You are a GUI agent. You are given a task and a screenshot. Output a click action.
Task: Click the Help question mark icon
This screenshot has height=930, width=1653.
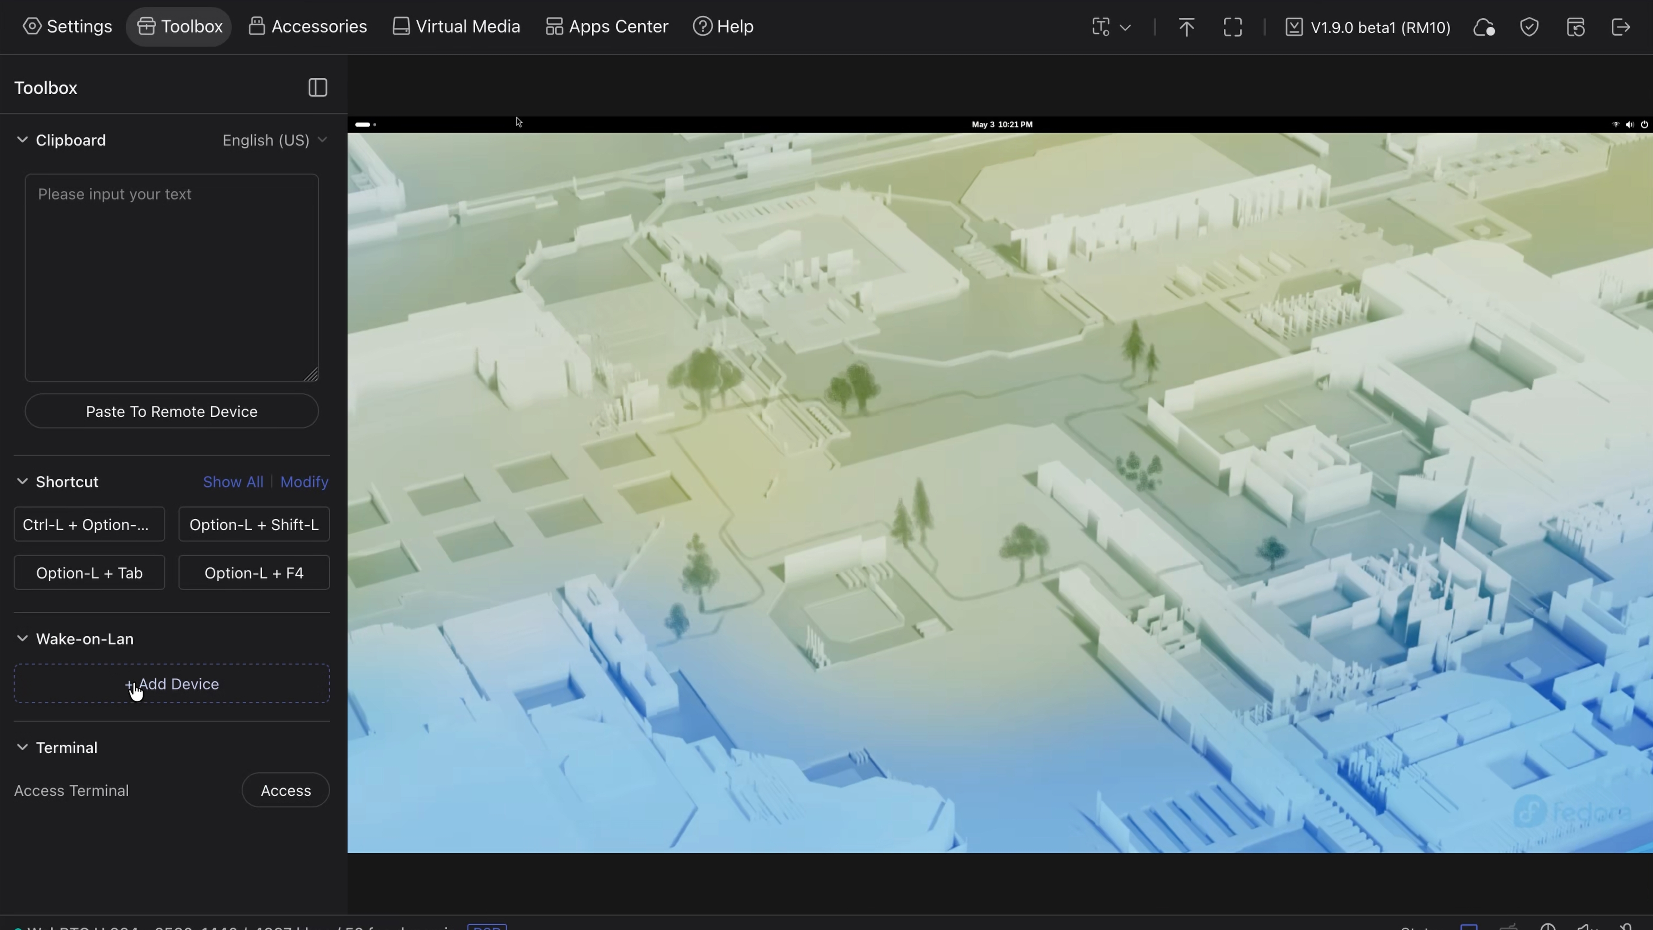[703, 26]
